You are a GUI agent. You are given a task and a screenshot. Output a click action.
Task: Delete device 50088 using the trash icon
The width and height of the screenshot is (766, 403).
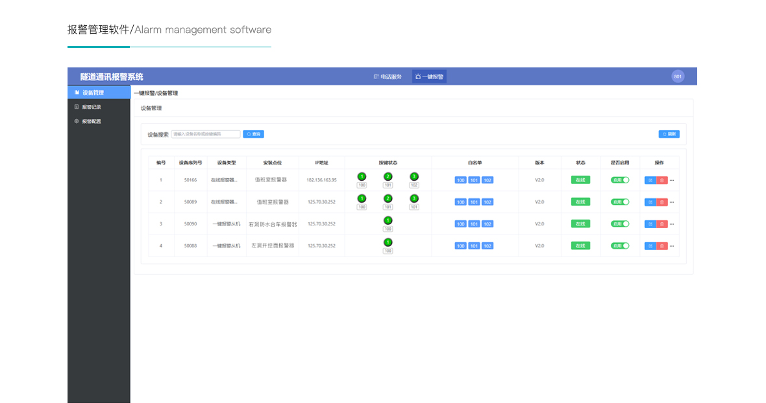tap(662, 246)
